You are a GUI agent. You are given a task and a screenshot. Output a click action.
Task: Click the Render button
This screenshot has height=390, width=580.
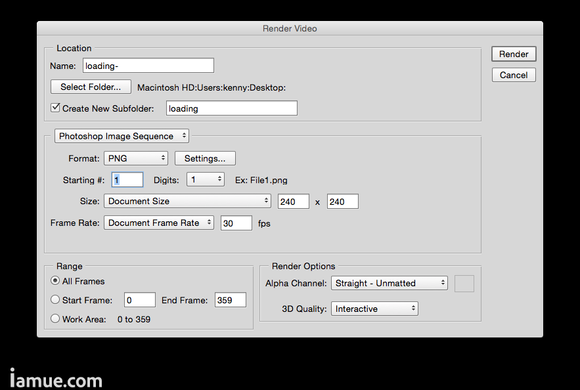pyautogui.click(x=514, y=54)
